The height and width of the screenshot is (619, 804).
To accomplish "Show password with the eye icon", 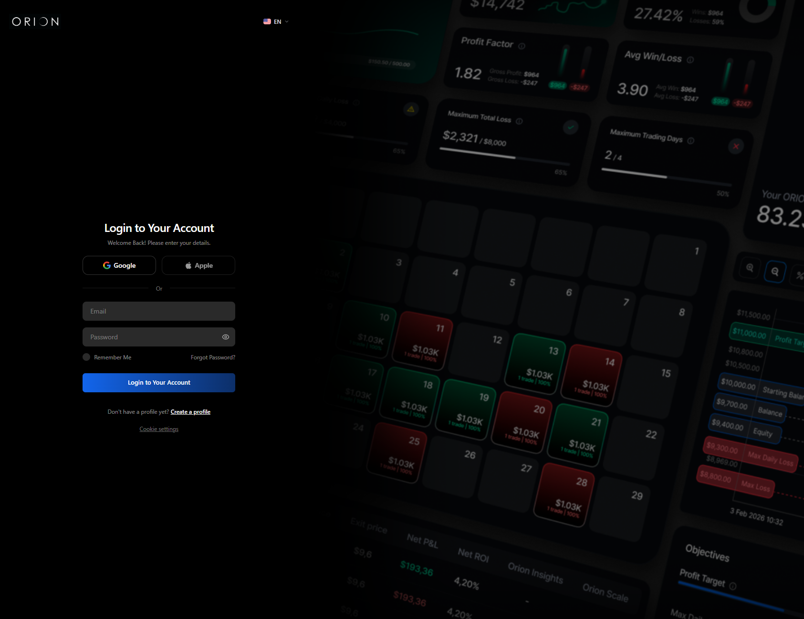I will tap(226, 337).
